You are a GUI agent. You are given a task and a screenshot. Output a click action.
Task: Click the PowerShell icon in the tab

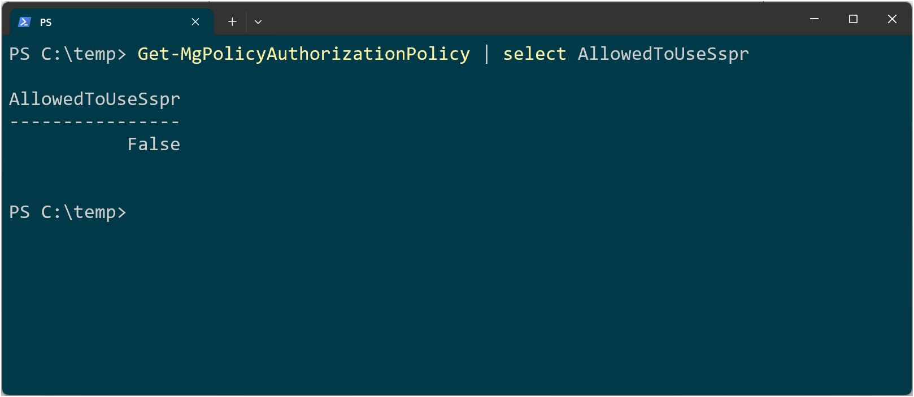click(24, 22)
